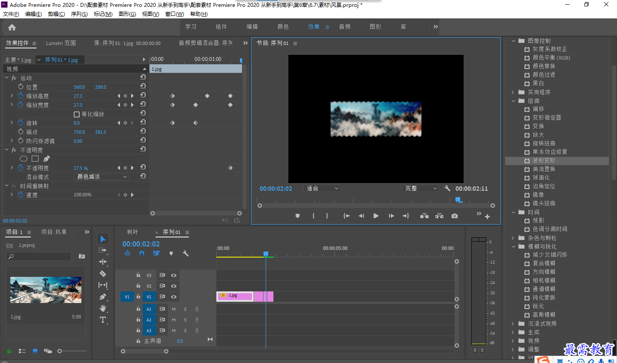Click the Extract button
This screenshot has height=363, width=617.
(x=439, y=216)
